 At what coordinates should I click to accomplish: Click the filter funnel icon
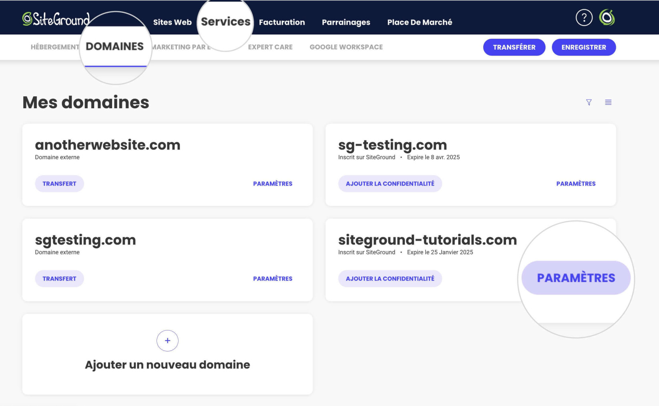pos(589,102)
